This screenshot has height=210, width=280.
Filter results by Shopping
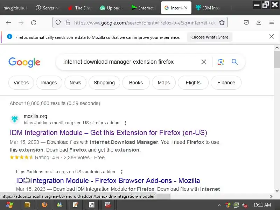104,83
